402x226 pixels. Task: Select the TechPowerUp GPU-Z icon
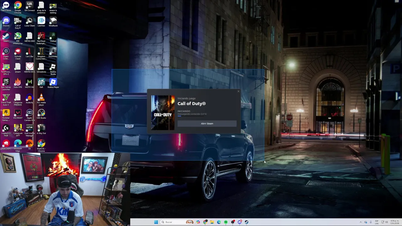pos(6,69)
